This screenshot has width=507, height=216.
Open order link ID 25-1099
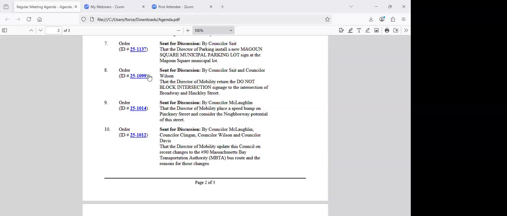(x=138, y=76)
